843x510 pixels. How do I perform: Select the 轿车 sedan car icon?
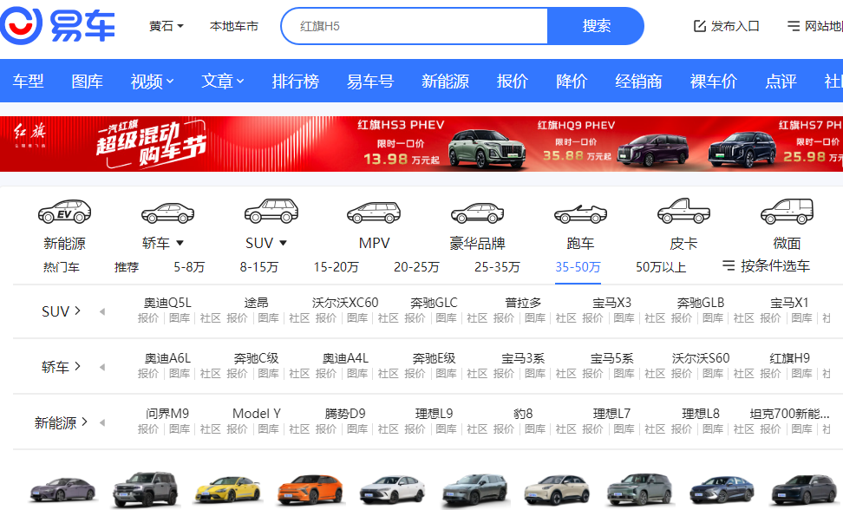pyautogui.click(x=167, y=212)
